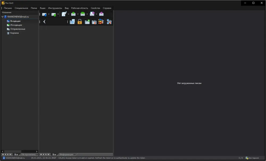The image size is (266, 161).
Task: Collapse the RAIKKONEN5@mail.ru account tree
Action: coord(3,17)
